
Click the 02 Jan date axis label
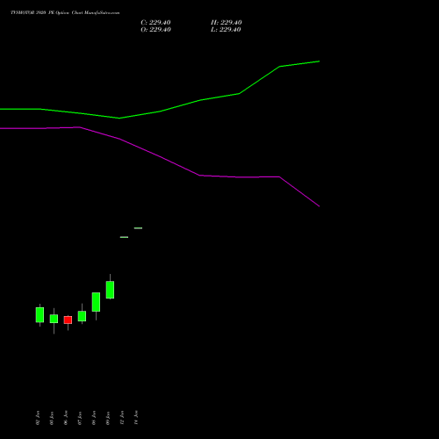(x=38, y=418)
